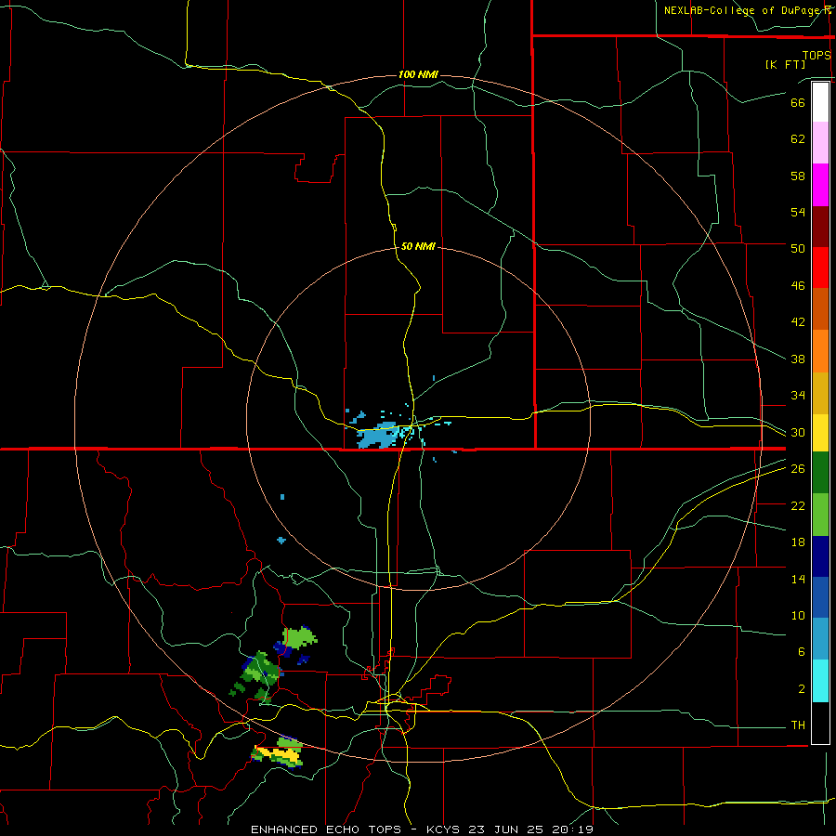Click the white swatch at top of legend

820,102
